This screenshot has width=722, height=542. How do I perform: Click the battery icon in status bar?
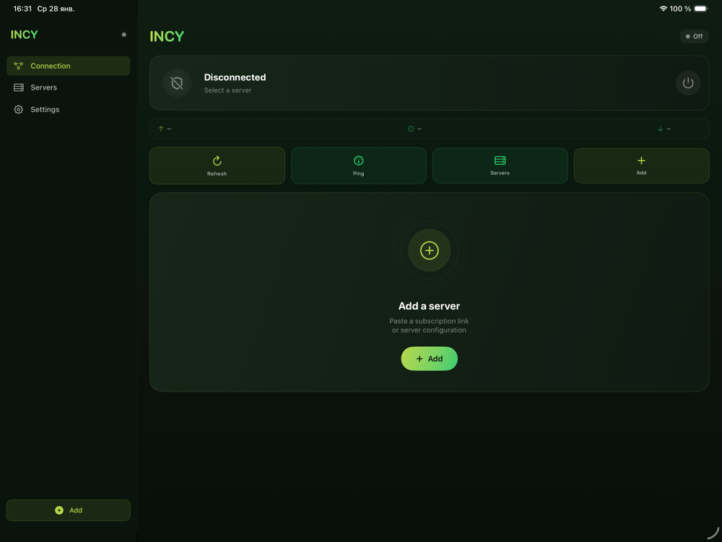[700, 9]
